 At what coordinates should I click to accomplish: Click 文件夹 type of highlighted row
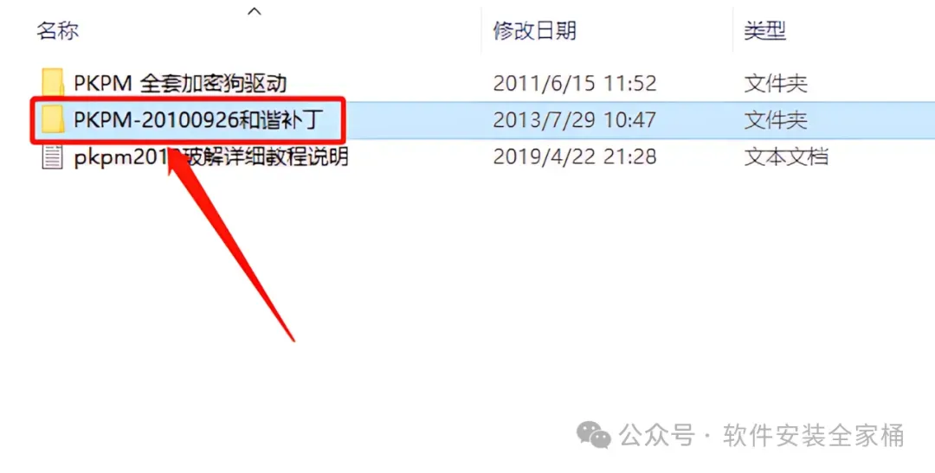pos(776,120)
